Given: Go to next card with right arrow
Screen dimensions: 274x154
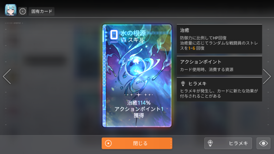Looking at the screenshot, I should (x=267, y=76).
